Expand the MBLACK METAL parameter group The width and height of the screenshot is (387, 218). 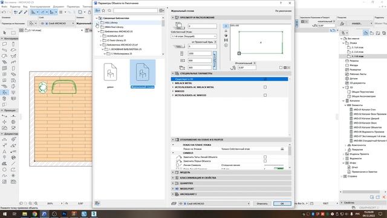[x=173, y=84]
